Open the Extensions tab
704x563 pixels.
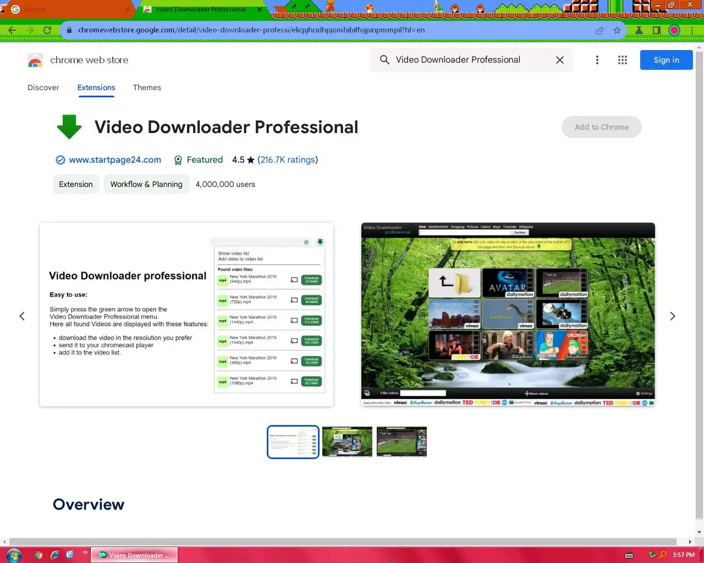click(96, 87)
